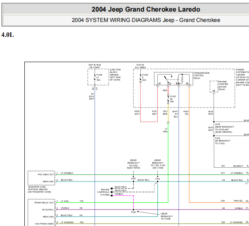Click the 'K77' circuit code
Viewport: 249px width, 226px height.
(223, 173)
